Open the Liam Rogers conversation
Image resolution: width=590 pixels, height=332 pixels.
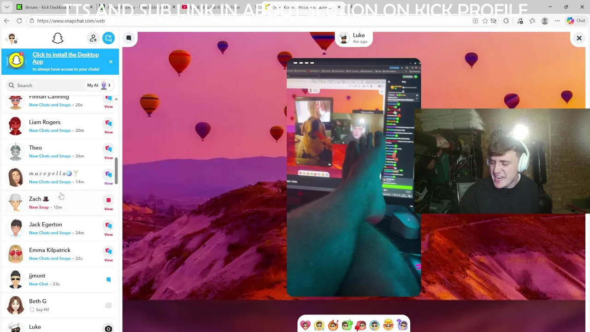60,126
